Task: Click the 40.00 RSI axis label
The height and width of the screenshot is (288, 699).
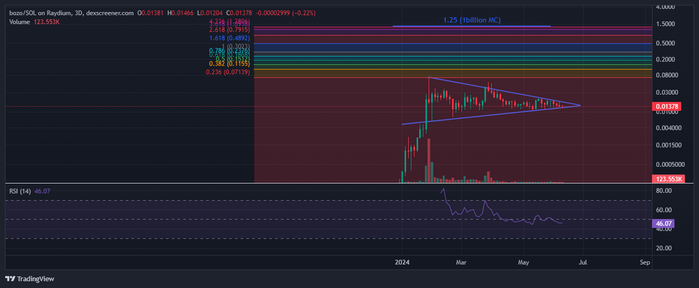Action: tap(664, 229)
